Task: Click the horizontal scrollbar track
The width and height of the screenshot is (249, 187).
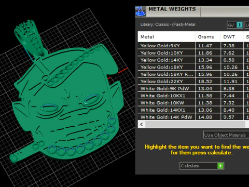Action: [x=195, y=124]
